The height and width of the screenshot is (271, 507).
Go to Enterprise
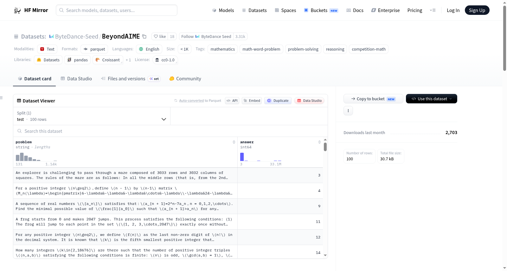click(385, 10)
